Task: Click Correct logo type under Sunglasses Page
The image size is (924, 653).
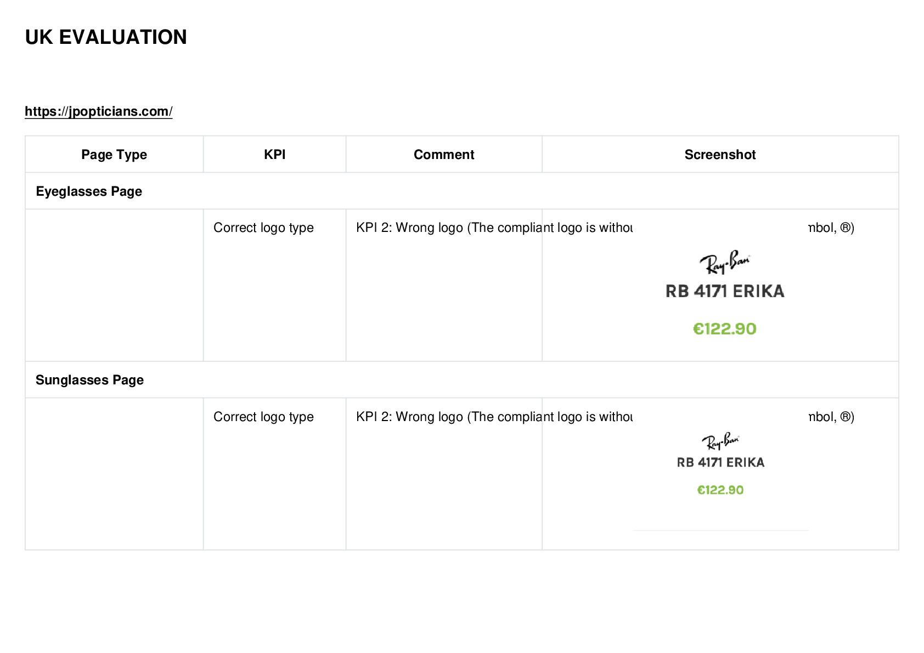Action: pyautogui.click(x=263, y=417)
